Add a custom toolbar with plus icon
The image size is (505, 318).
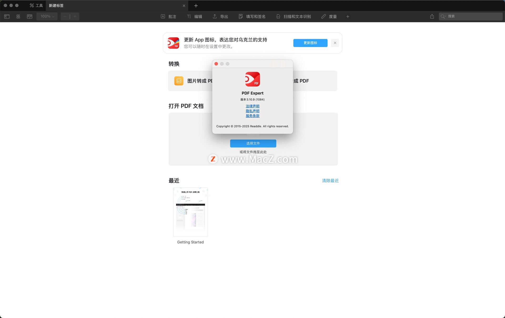pos(348,17)
